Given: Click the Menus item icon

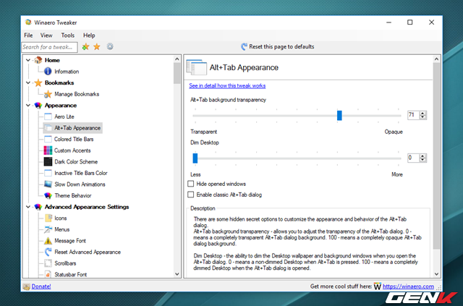Looking at the screenshot, I should point(48,229).
